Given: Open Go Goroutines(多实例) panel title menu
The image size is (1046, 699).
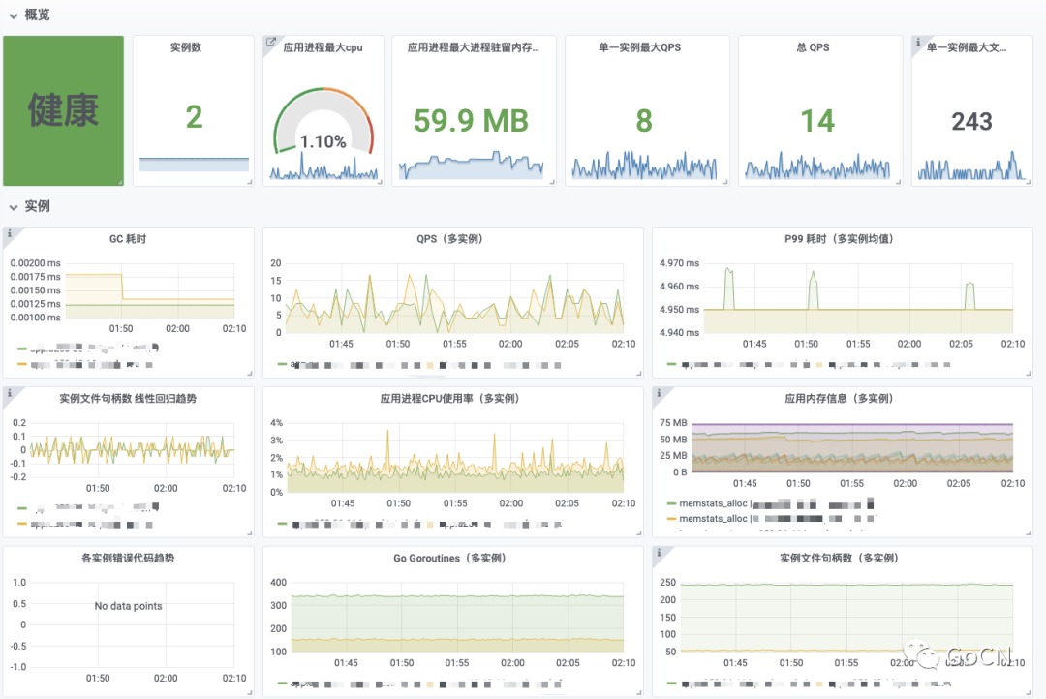Looking at the screenshot, I should point(449,558).
